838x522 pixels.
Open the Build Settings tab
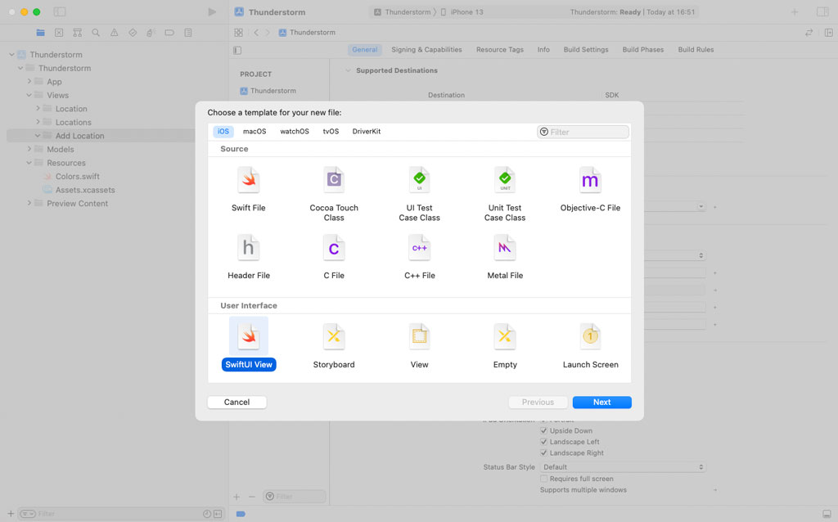click(586, 49)
